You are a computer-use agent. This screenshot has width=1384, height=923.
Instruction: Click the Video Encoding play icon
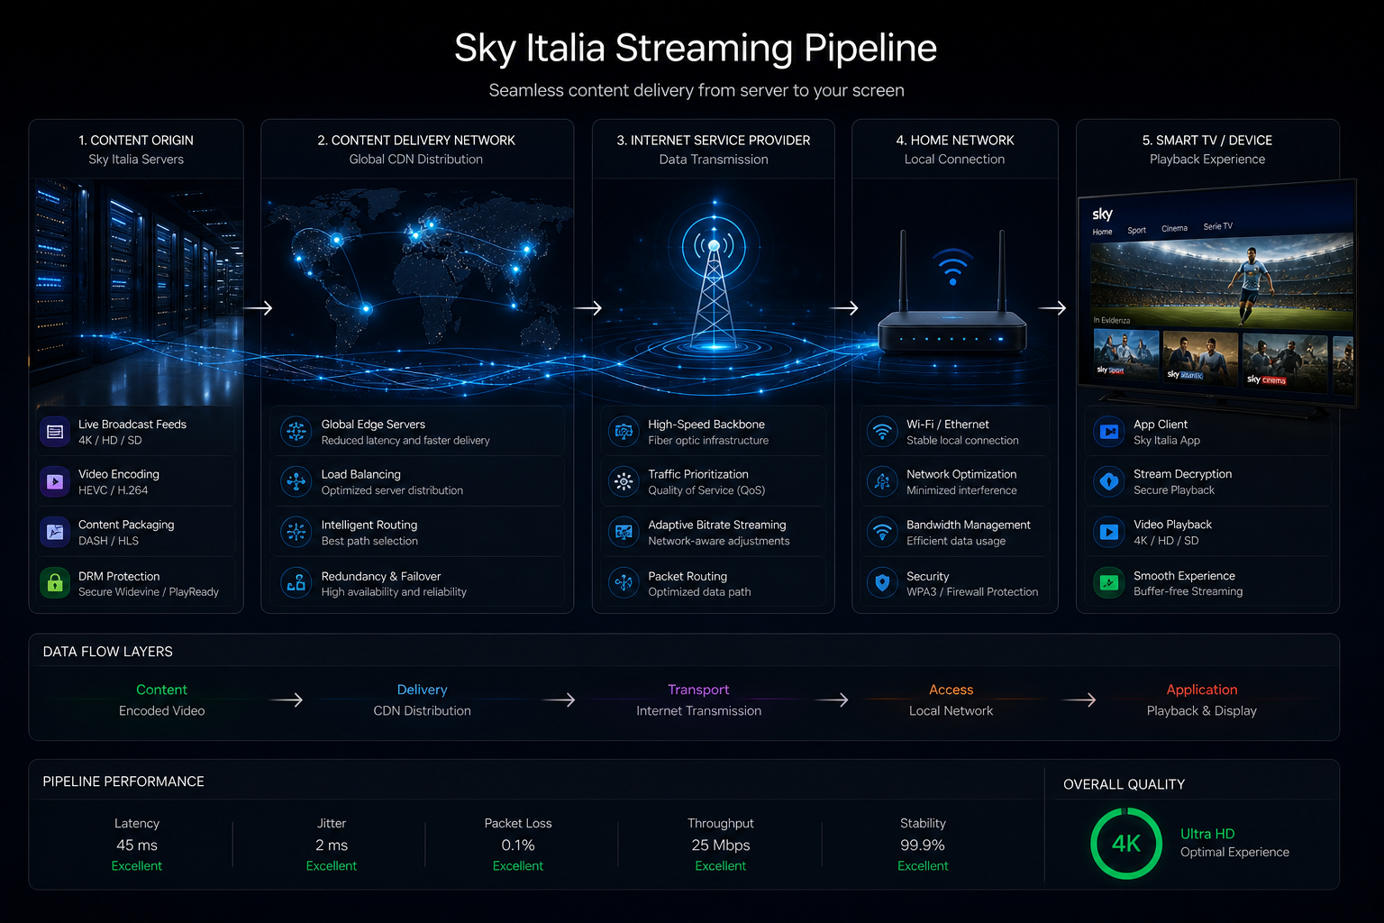click(55, 481)
